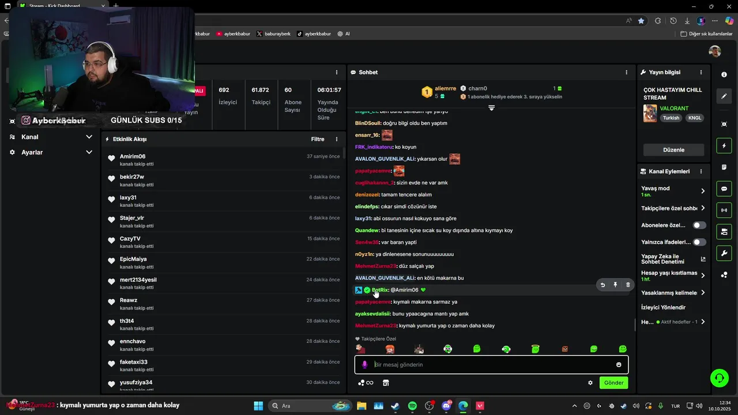738x415 pixels.
Task: Click the three-dots cluster icon in right sidebar
Action: coord(724,275)
